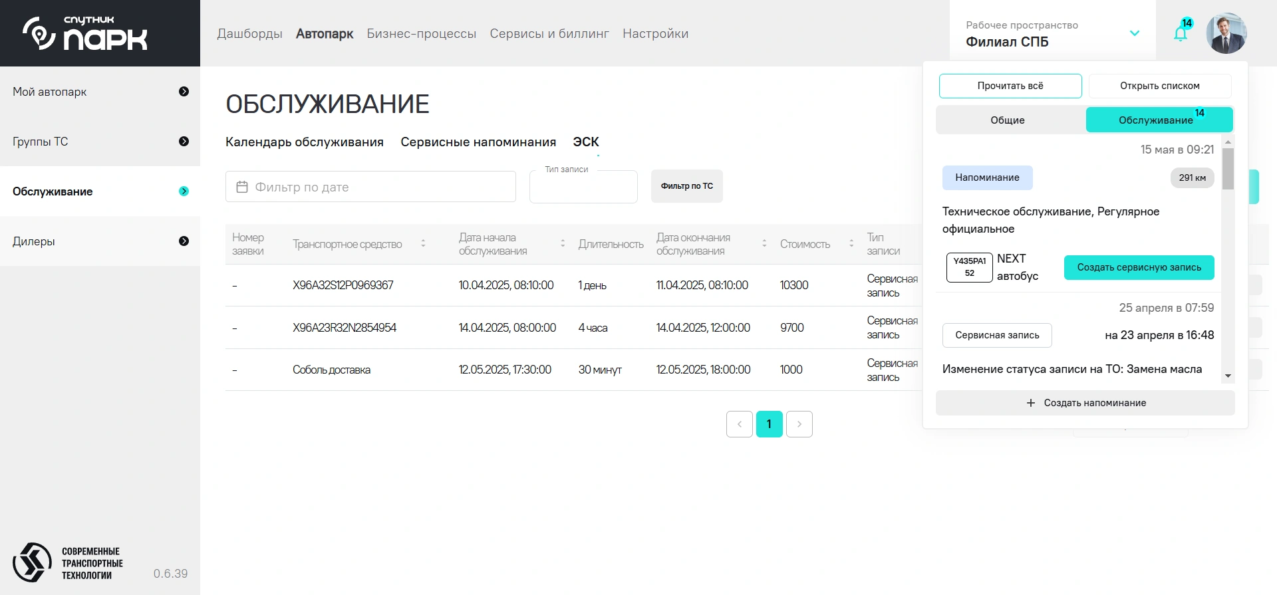Expand Мой автопарк sidebar section

[x=184, y=92]
